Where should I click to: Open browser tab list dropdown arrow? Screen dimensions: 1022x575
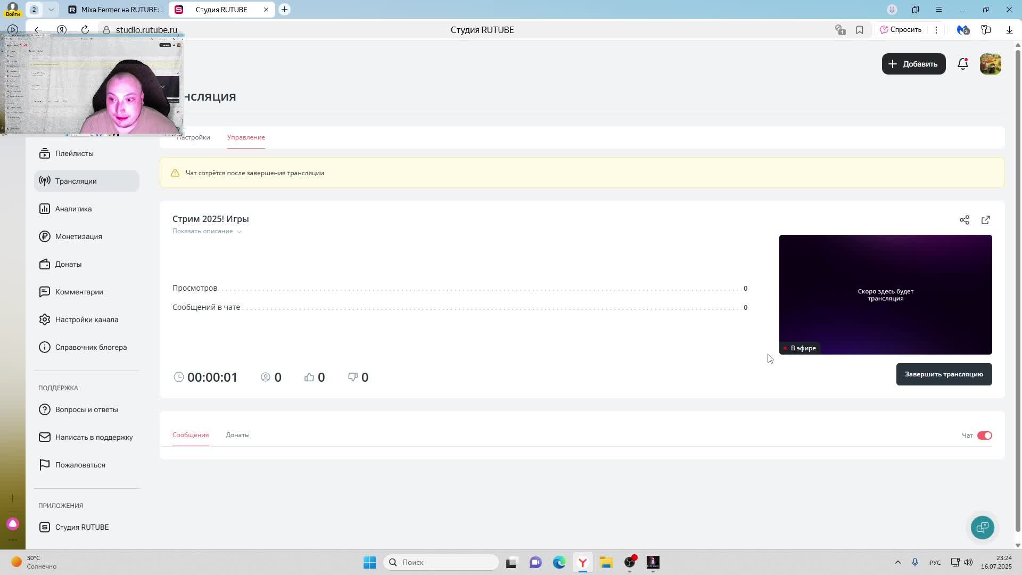click(51, 10)
